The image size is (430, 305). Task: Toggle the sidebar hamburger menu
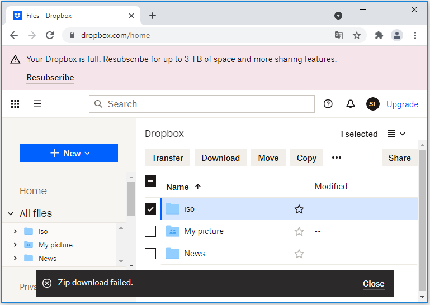point(37,104)
